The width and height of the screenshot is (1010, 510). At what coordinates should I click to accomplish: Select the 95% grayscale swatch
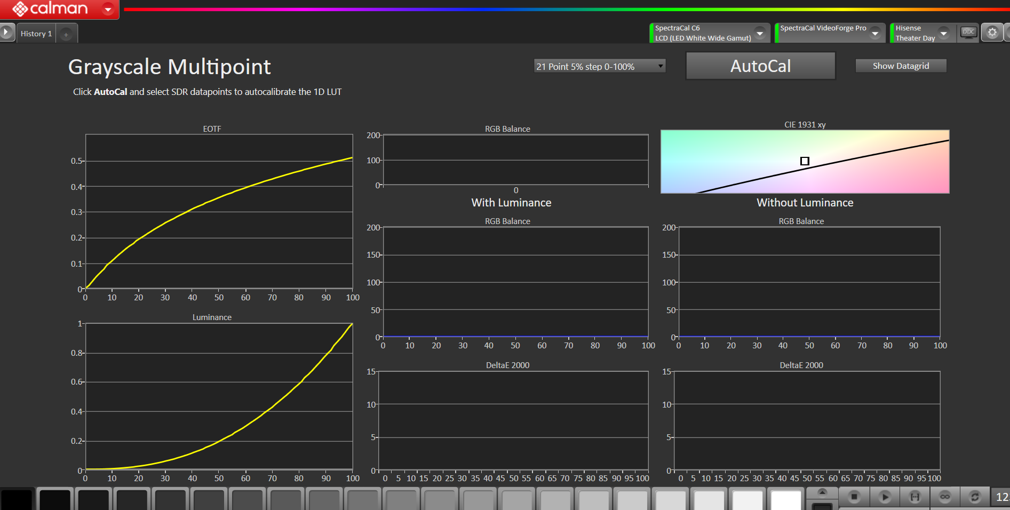pos(747,500)
